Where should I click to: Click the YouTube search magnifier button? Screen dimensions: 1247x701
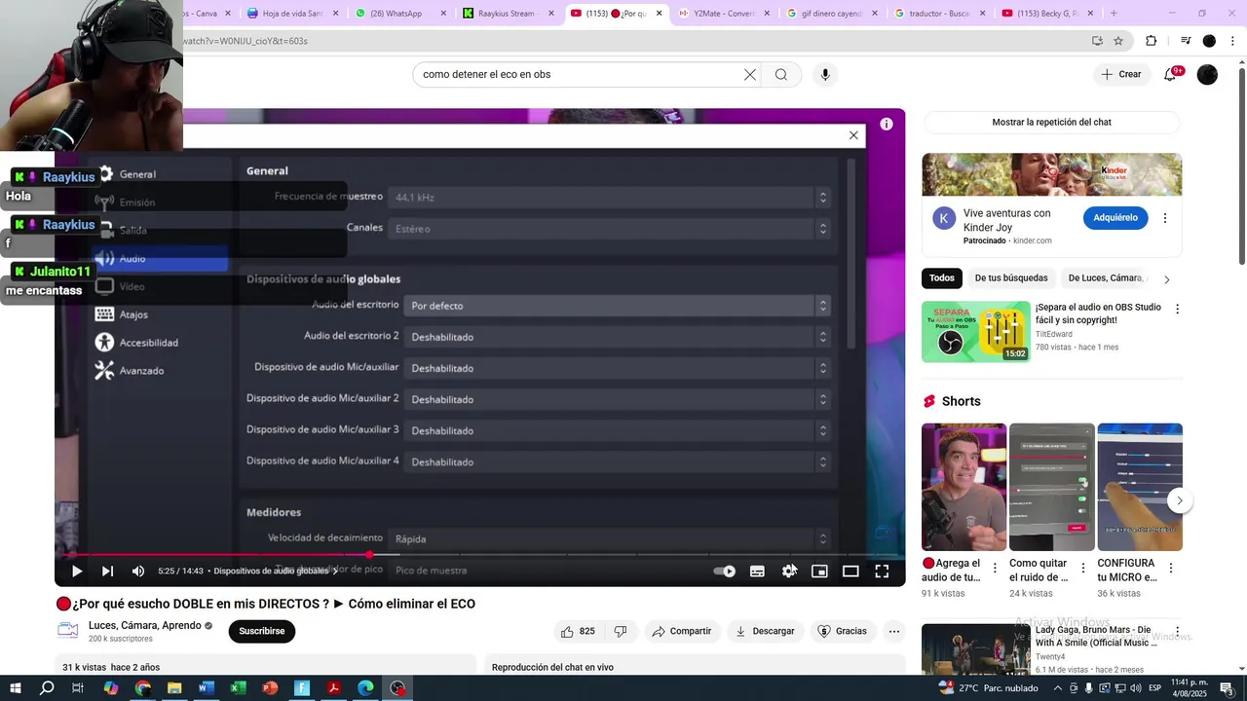(x=781, y=74)
